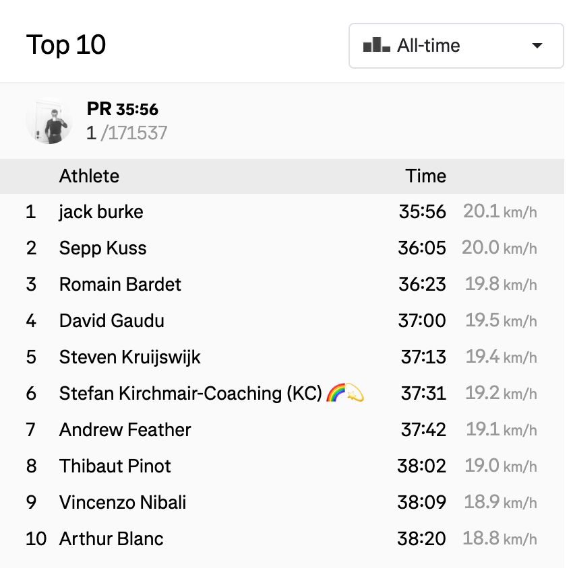Select David Gaudu in the leaderboard

click(111, 320)
